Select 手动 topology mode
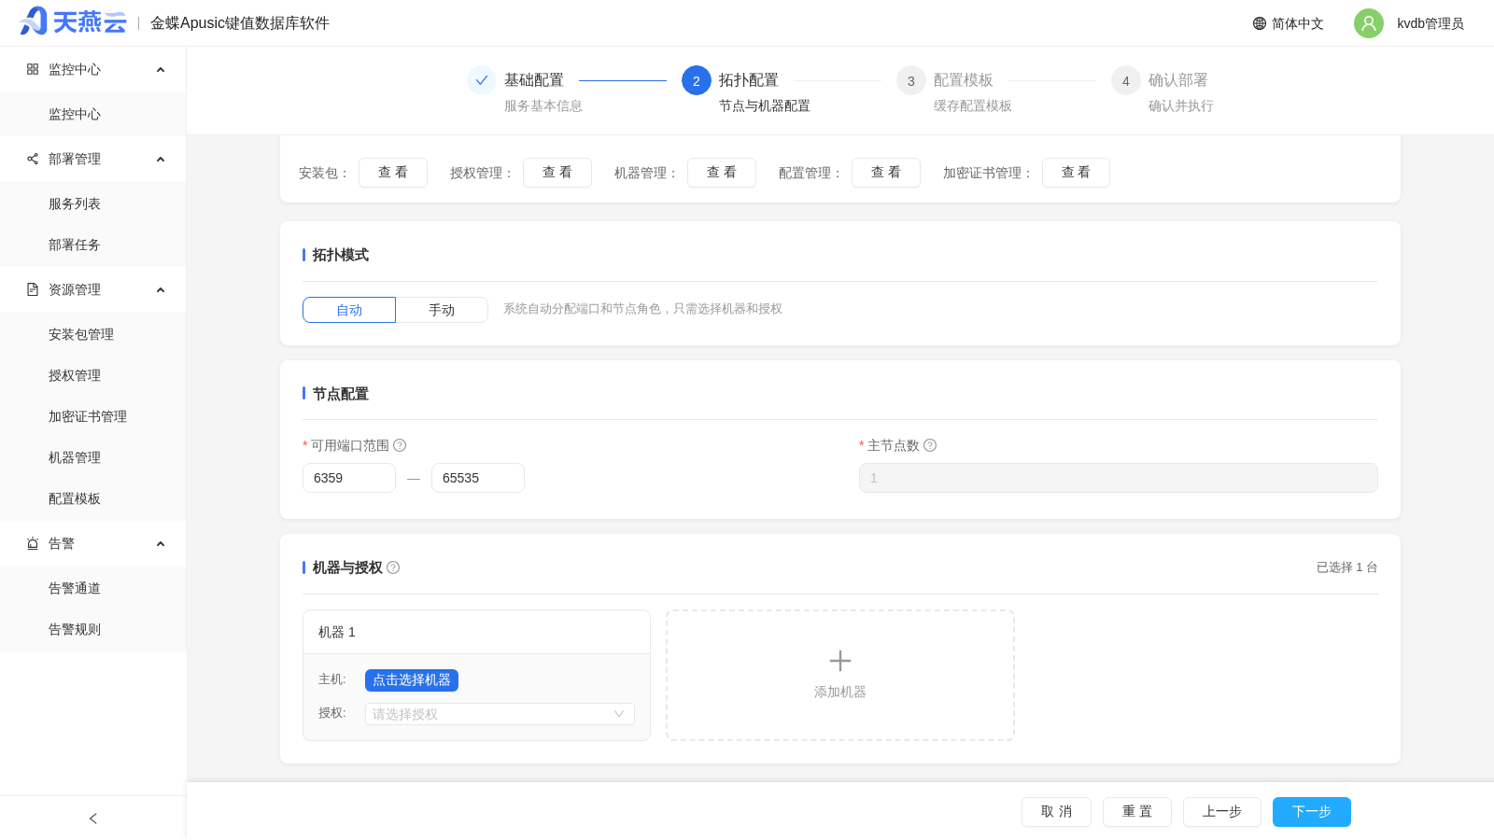Screen dimensions: 1494x840 pyautogui.click(x=442, y=310)
